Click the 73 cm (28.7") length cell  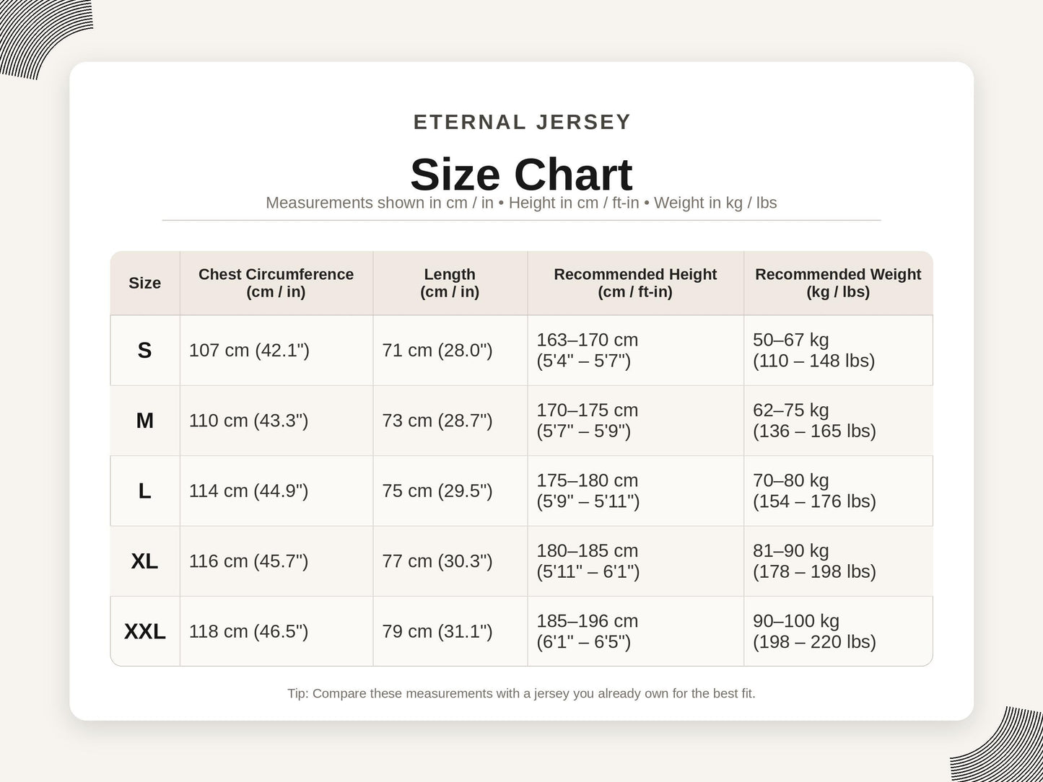(450, 421)
